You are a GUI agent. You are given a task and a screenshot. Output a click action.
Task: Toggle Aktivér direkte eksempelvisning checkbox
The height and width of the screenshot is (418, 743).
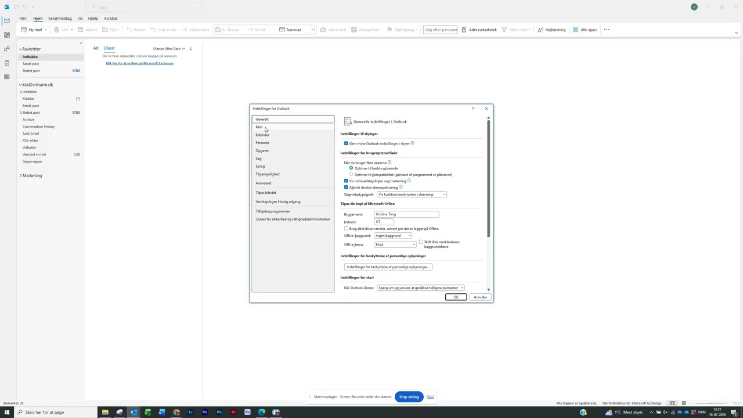point(346,188)
